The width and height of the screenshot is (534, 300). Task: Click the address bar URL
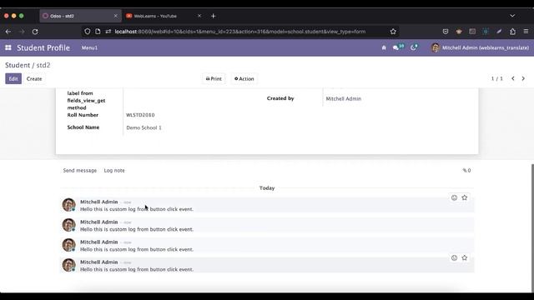pyautogui.click(x=239, y=32)
